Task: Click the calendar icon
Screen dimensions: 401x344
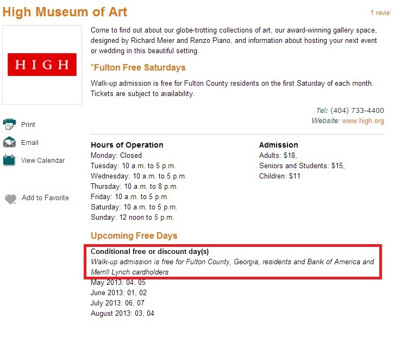Action: point(9,160)
